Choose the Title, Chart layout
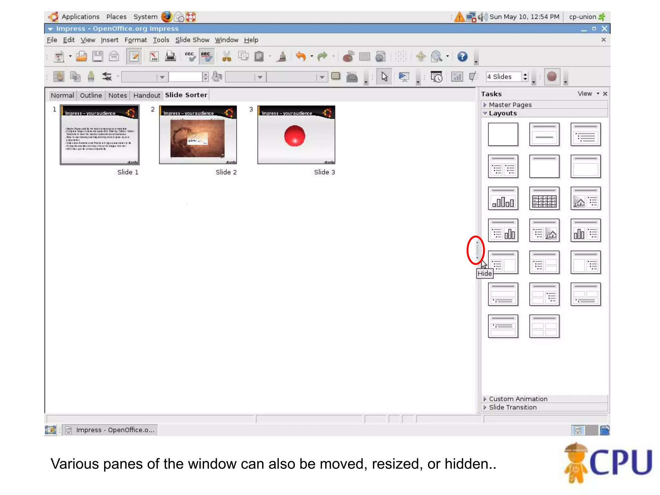 (503, 199)
